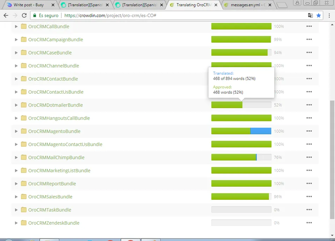Screen dimensions: 335x241
Task: Close the messages.en.yml tab
Action: click(x=270, y=5)
